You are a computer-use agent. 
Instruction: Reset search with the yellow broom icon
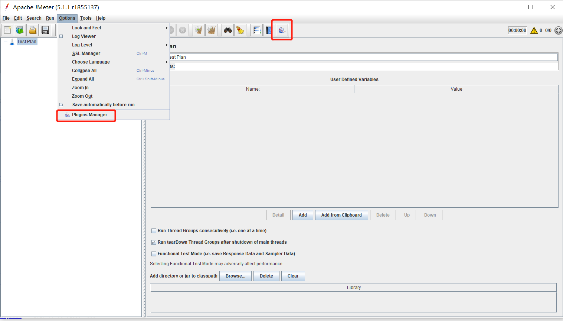coord(240,30)
